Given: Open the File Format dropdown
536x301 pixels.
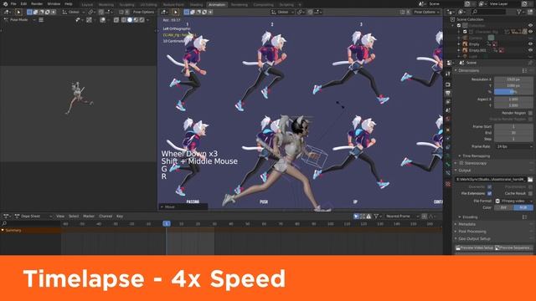Looking at the screenshot, I should click(x=513, y=201).
